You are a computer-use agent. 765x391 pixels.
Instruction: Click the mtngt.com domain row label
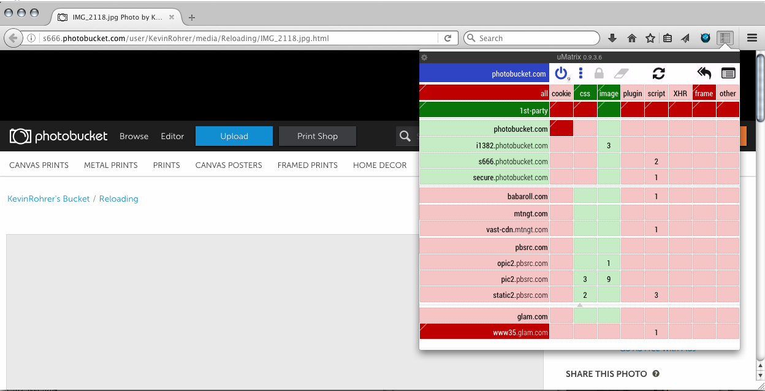[484, 213]
